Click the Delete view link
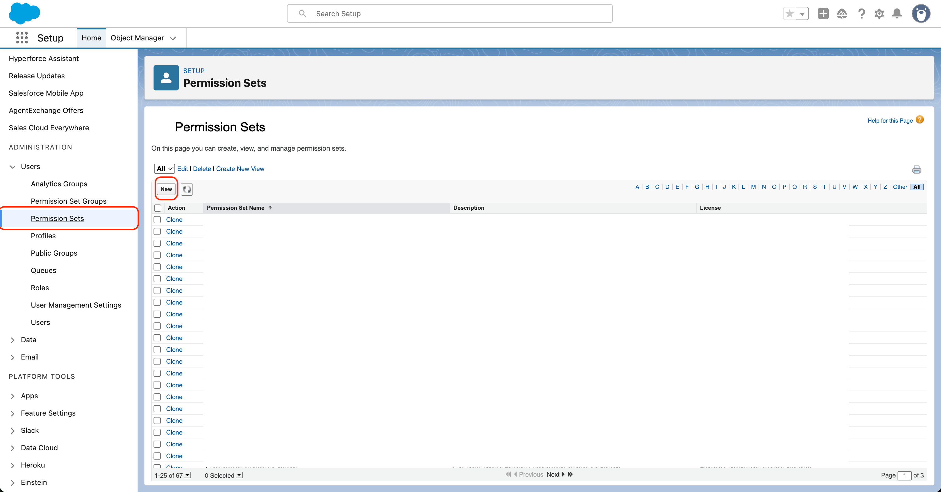 coord(202,168)
